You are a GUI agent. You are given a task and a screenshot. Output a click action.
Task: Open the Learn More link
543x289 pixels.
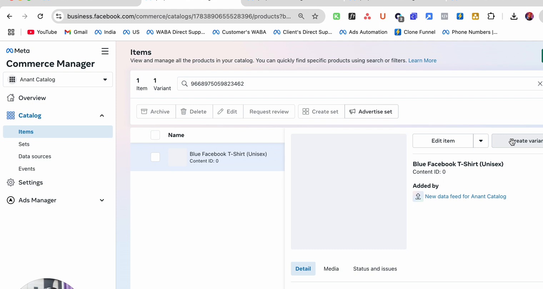click(422, 60)
